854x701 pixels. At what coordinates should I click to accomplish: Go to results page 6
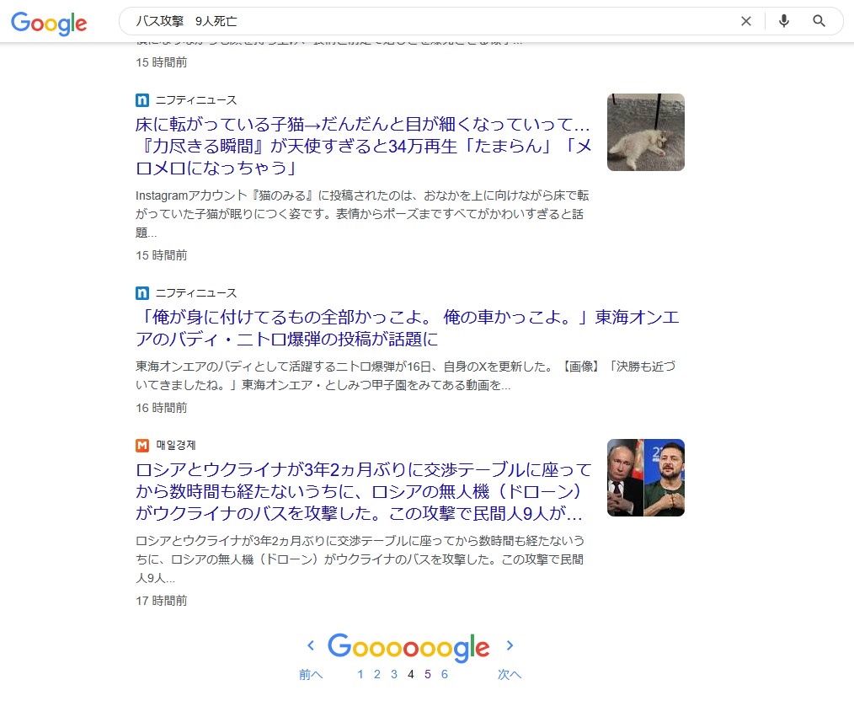(445, 674)
